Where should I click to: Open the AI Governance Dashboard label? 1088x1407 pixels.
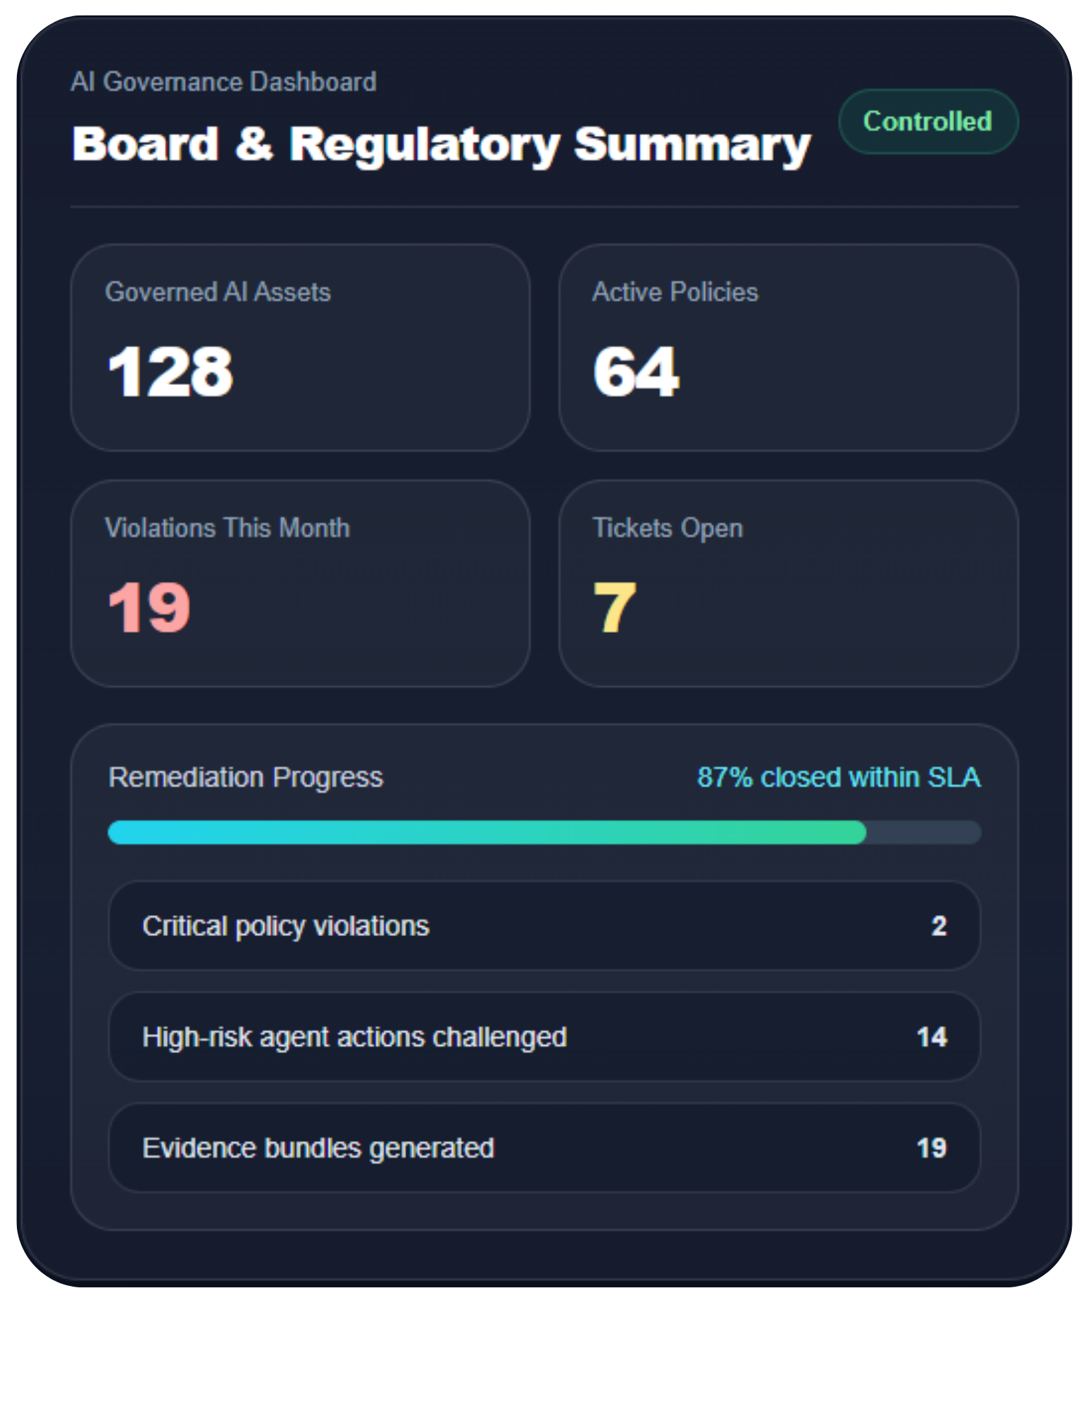pos(224,82)
